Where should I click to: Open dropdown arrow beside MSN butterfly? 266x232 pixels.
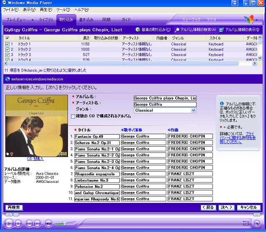pos(257,20)
